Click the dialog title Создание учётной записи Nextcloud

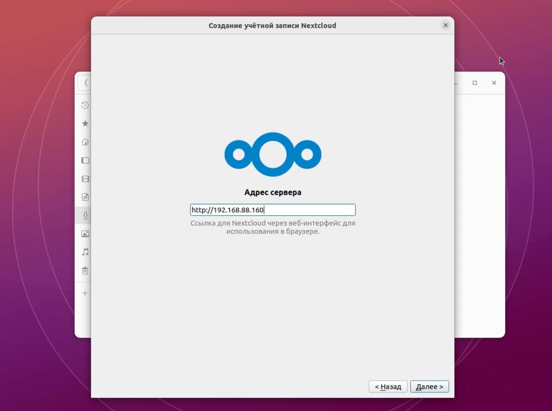coord(272,25)
